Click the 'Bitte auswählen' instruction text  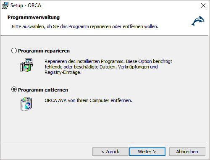[x=85, y=26]
